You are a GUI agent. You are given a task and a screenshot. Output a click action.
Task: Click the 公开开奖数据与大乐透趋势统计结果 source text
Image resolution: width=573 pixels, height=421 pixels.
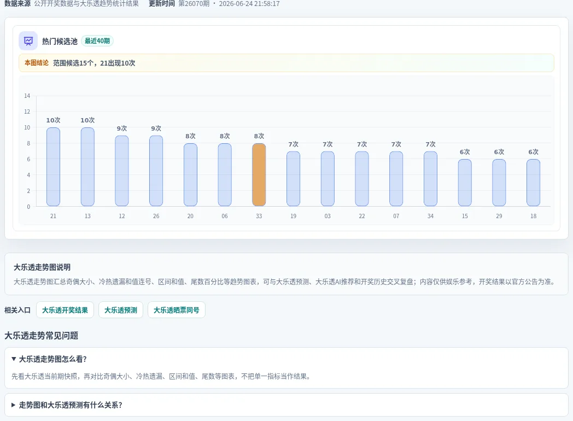coord(86,4)
